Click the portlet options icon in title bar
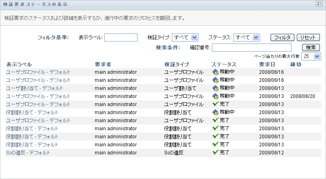This screenshot has width=326, height=179. (x=319, y=4)
